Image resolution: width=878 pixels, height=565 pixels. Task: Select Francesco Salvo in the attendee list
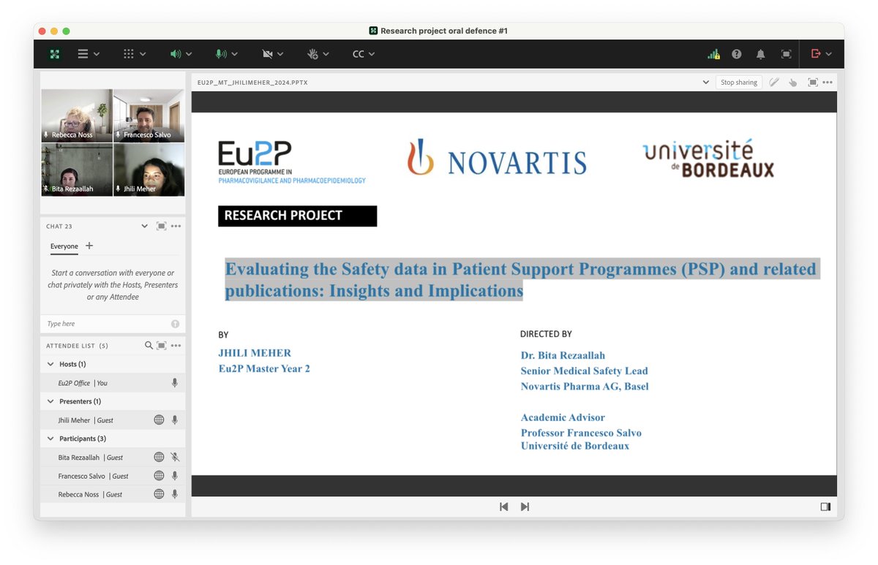(x=113, y=476)
